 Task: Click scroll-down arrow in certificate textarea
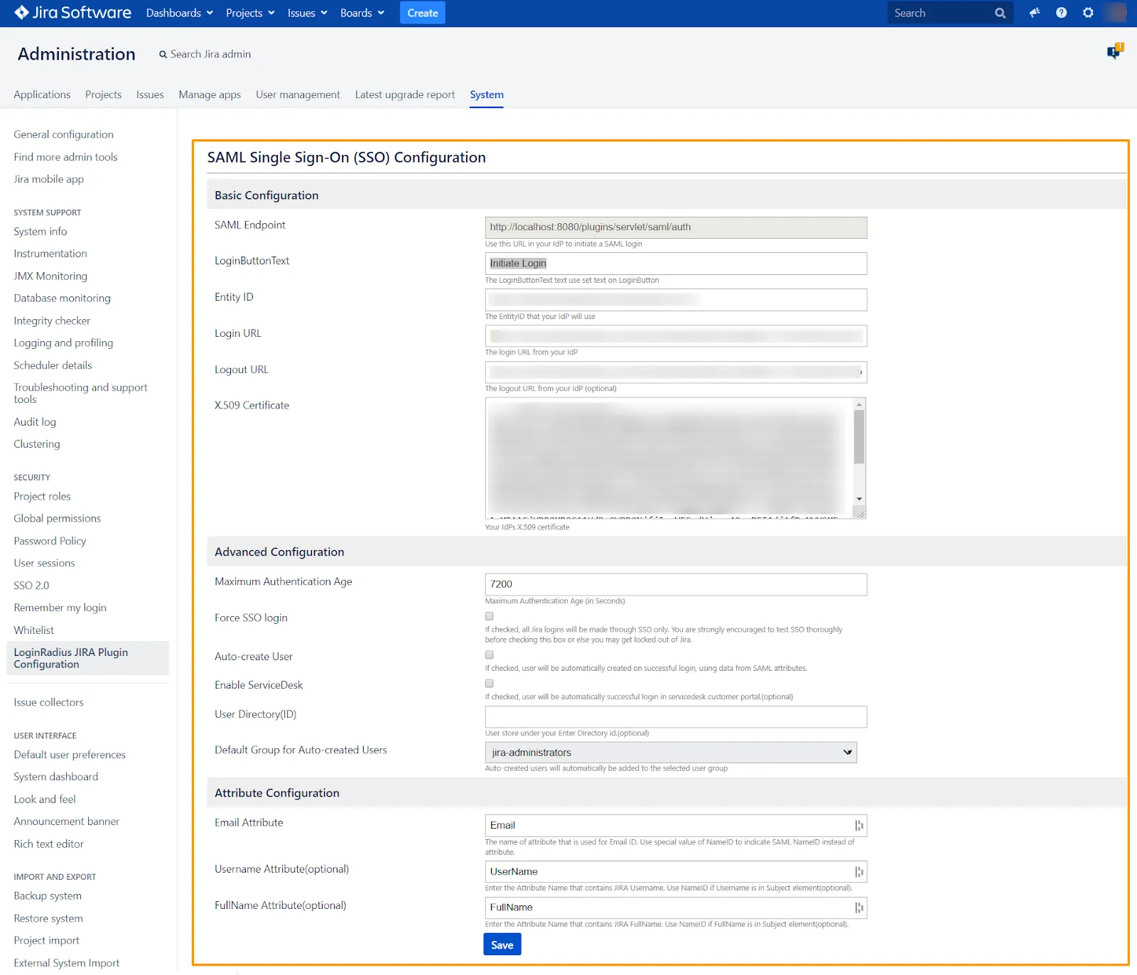[859, 499]
